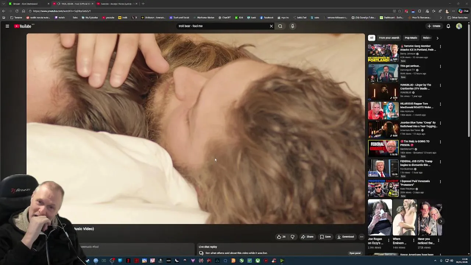Run search with the magnifier button
The image size is (471, 265).
click(280, 26)
